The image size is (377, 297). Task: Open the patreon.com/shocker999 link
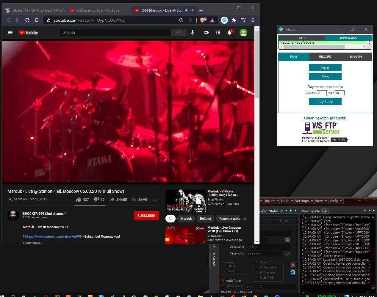53,236
